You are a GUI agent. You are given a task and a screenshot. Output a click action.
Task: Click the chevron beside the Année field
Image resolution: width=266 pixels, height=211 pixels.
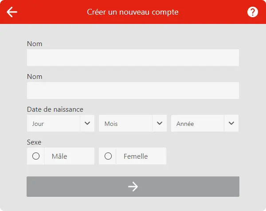tap(231, 123)
